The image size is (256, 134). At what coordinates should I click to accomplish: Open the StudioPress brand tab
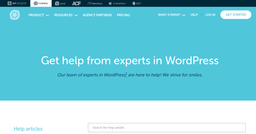click(117, 4)
